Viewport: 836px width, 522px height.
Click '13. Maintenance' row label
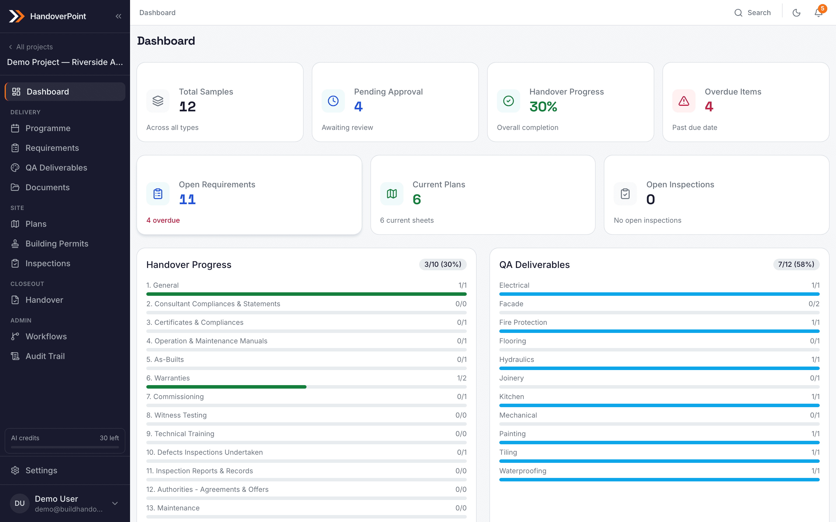[173, 508]
